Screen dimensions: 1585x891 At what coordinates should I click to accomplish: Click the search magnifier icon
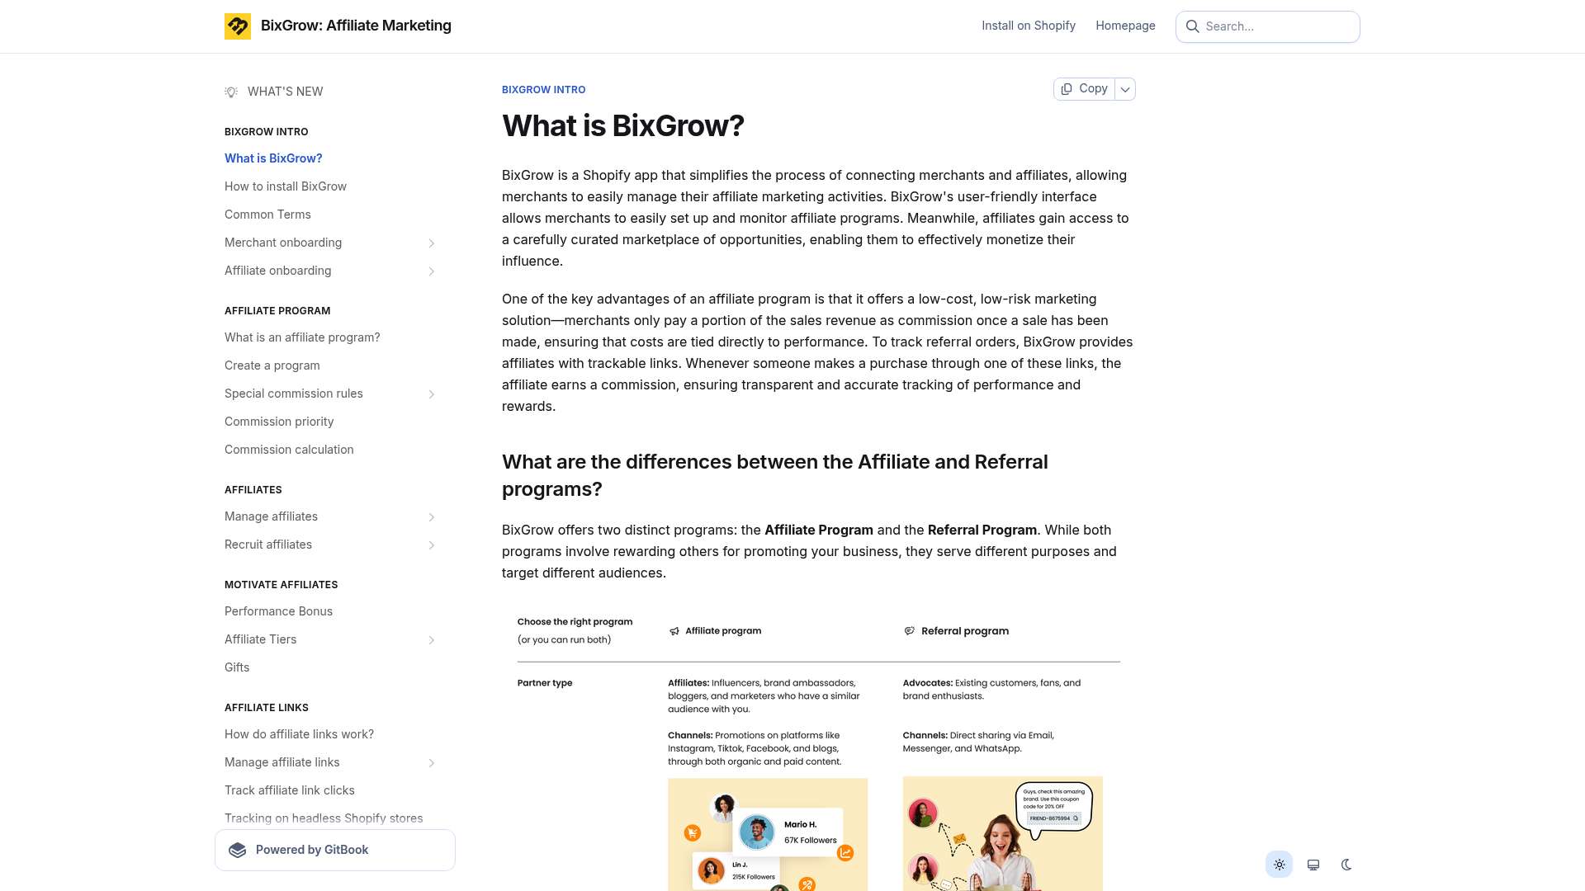(1193, 26)
